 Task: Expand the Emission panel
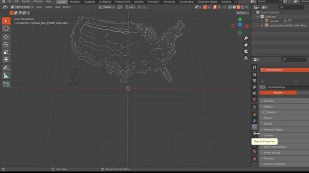pyautogui.click(x=284, y=101)
